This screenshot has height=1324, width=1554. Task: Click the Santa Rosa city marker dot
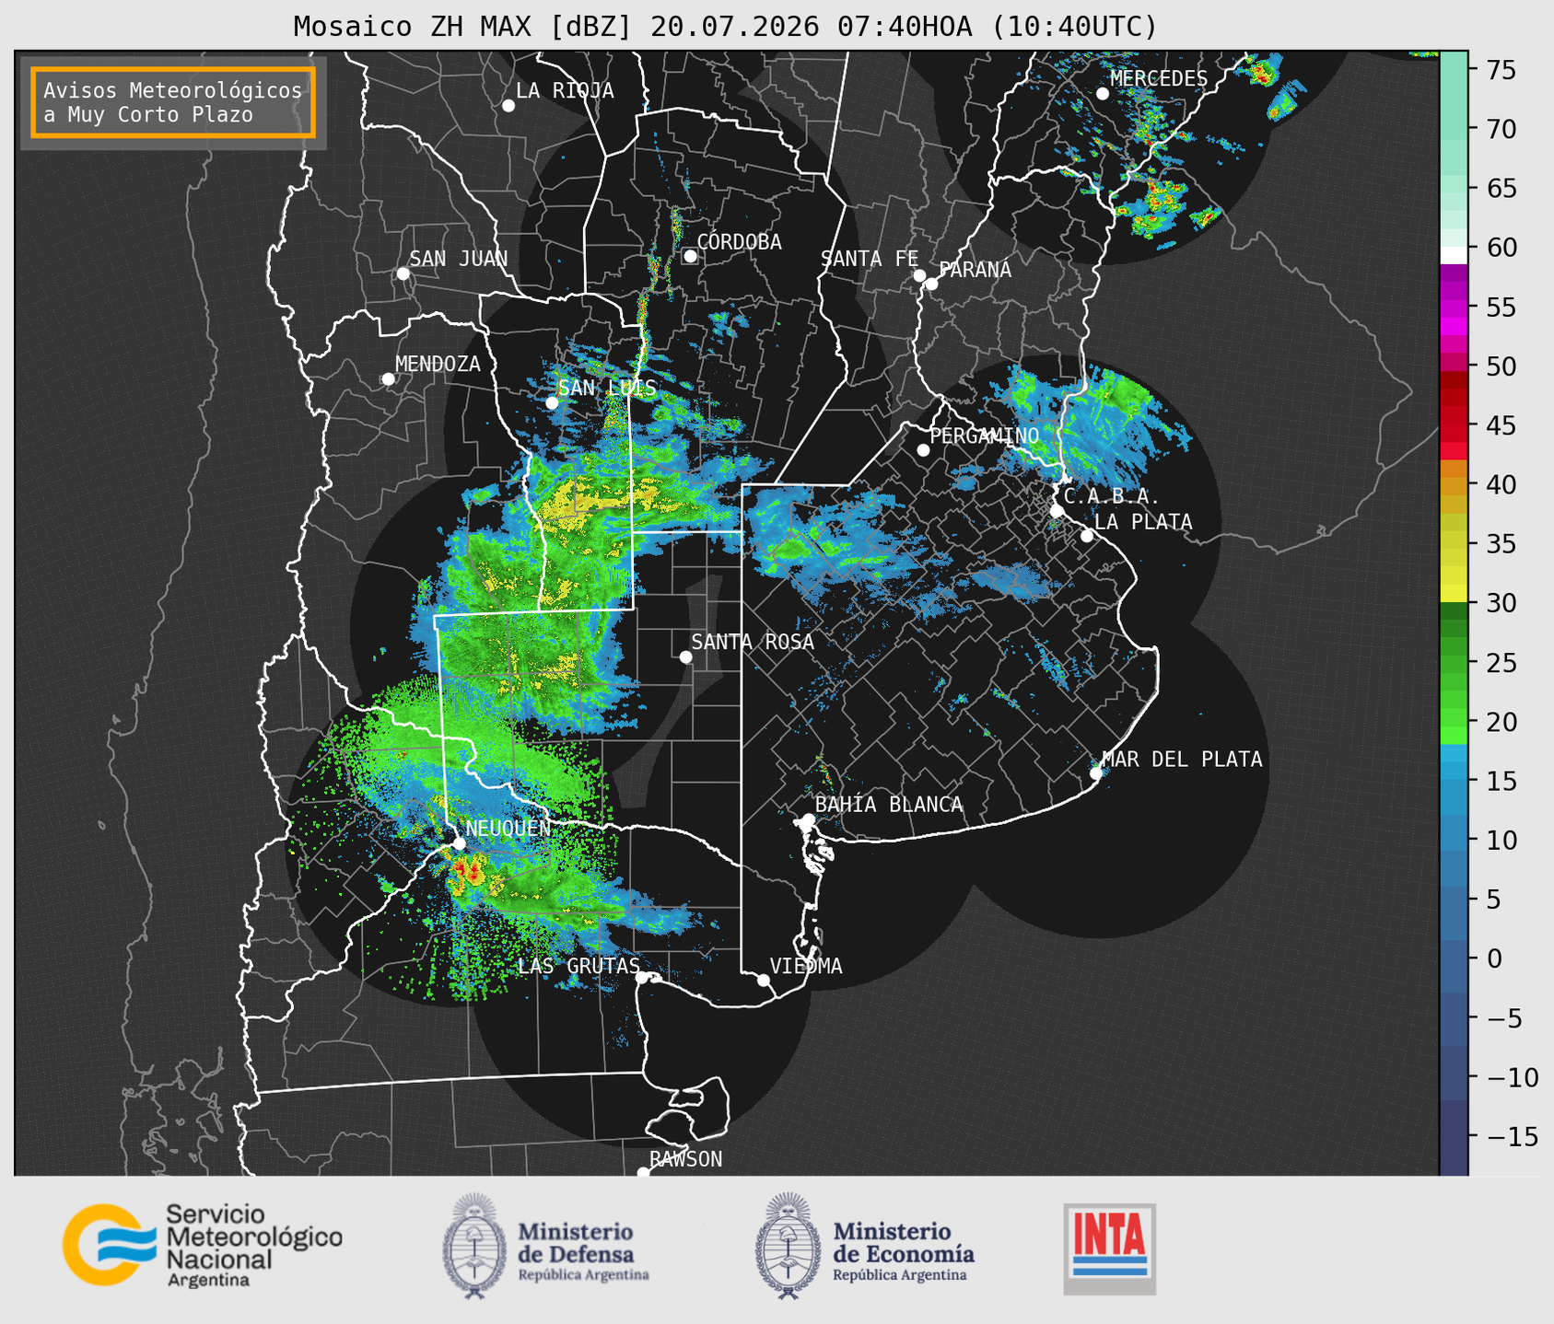(x=685, y=656)
